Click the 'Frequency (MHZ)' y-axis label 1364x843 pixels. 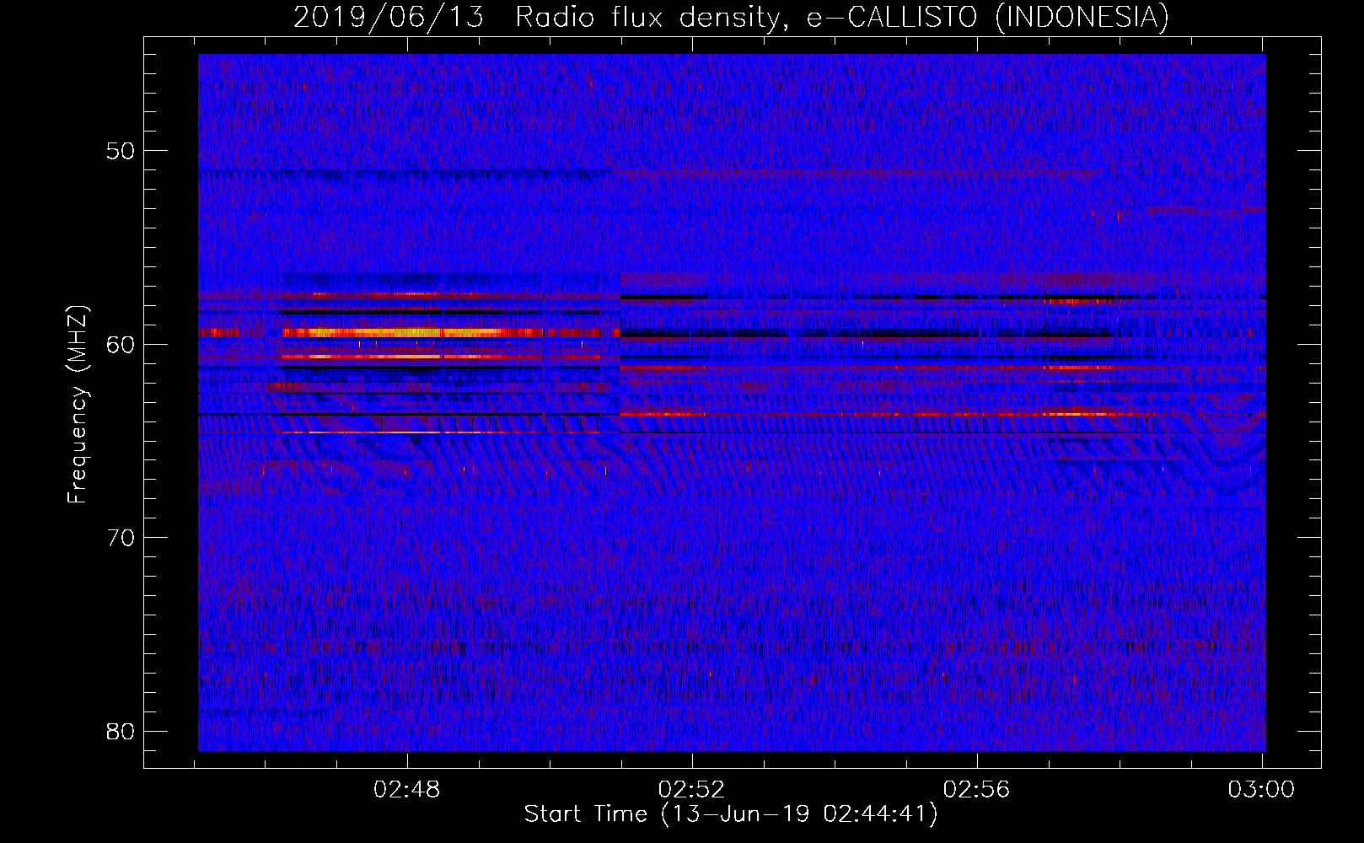click(x=78, y=405)
